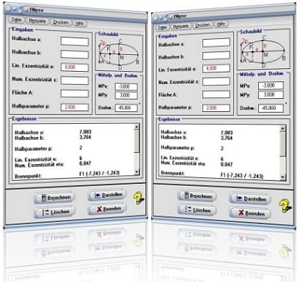Click Berechnen button in right window
300x282 pixels.
tap(197, 196)
